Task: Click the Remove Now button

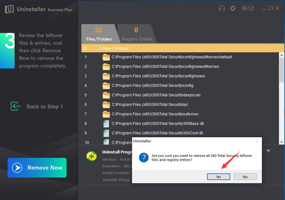Action: pos(37,168)
